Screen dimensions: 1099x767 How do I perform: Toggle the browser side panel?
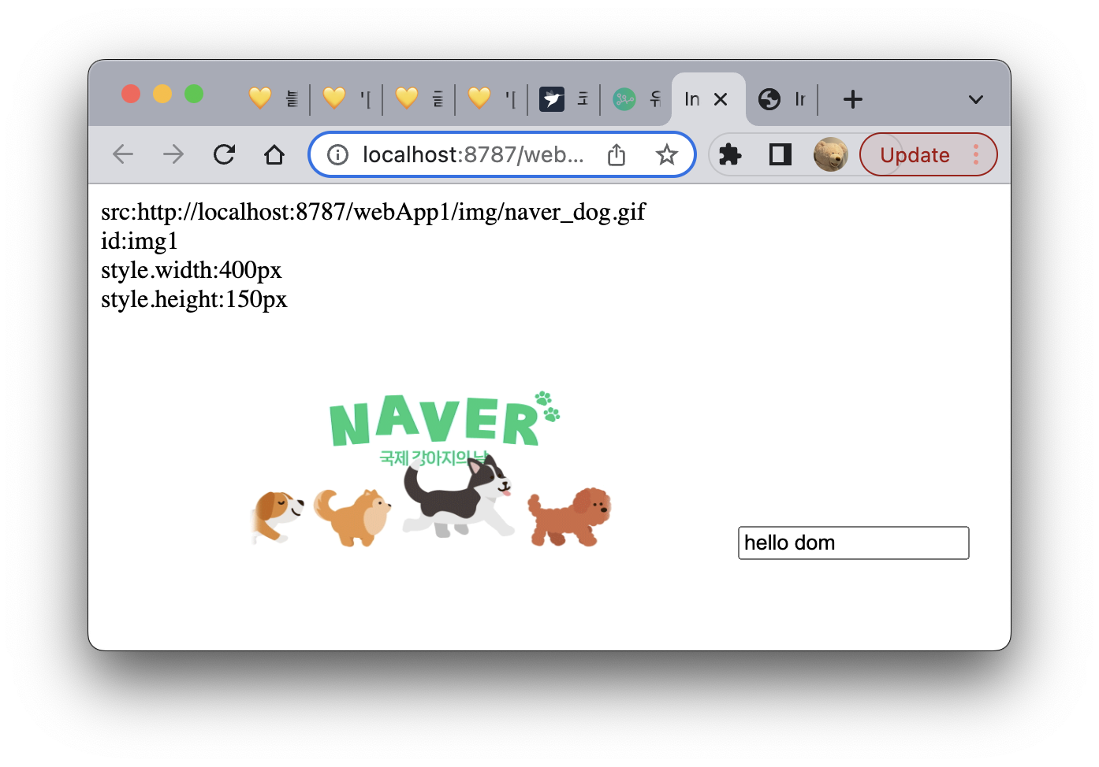coord(780,154)
